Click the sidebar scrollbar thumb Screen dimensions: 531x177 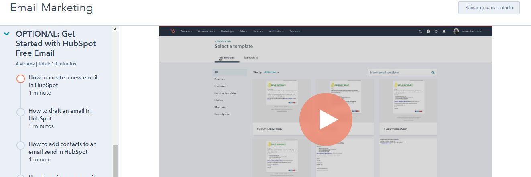pyautogui.click(x=115, y=161)
